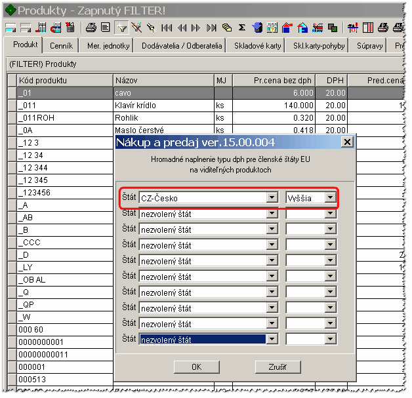
Task: Switch to the Cenník tab
Action: coord(61,46)
